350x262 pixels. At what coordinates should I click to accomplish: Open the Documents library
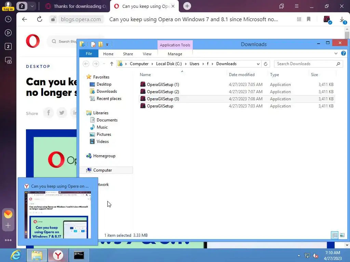click(x=107, y=120)
